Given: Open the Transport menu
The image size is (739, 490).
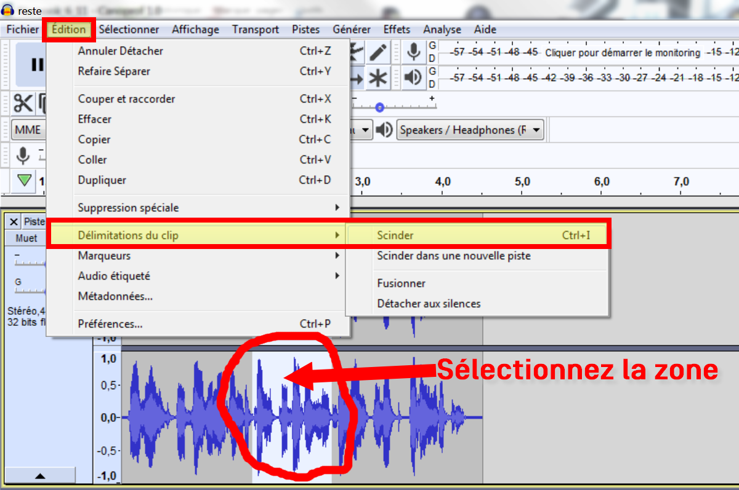Looking at the screenshot, I should [255, 29].
